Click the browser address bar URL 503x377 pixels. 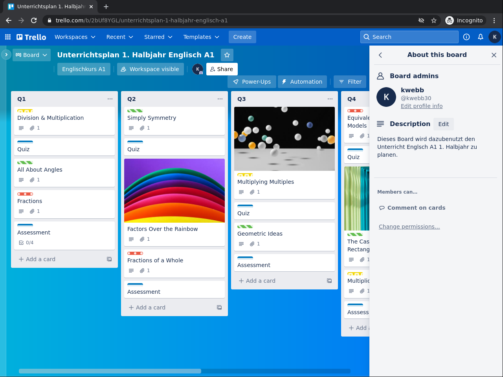click(141, 20)
